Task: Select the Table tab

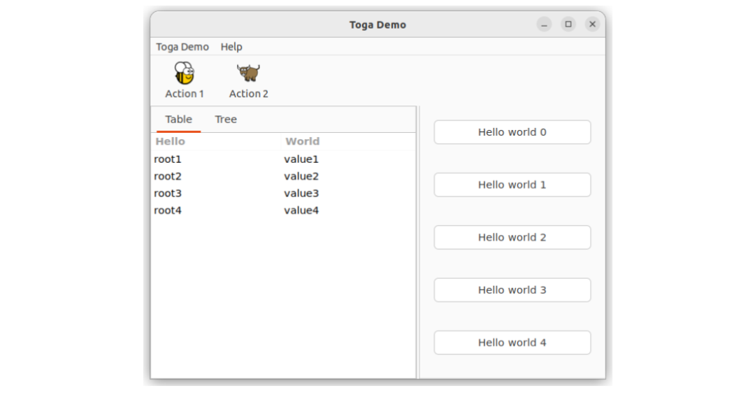Action: click(178, 120)
